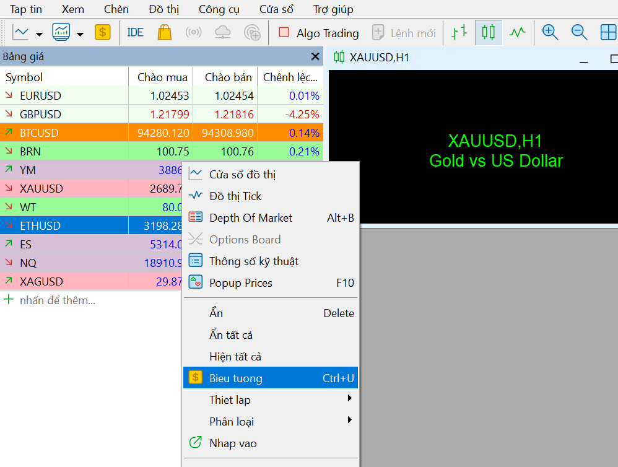Image resolution: width=618 pixels, height=467 pixels.
Task: Select the NQ symbol row
Action: click(x=91, y=263)
